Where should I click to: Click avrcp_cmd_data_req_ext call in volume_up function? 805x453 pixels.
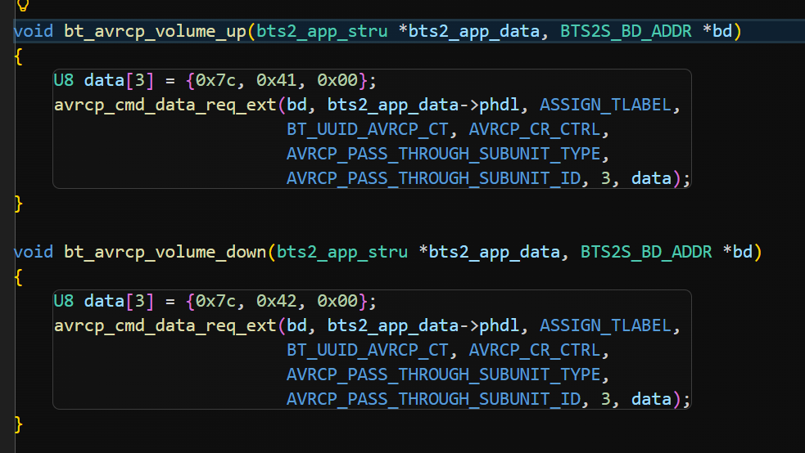pyautogui.click(x=165, y=105)
